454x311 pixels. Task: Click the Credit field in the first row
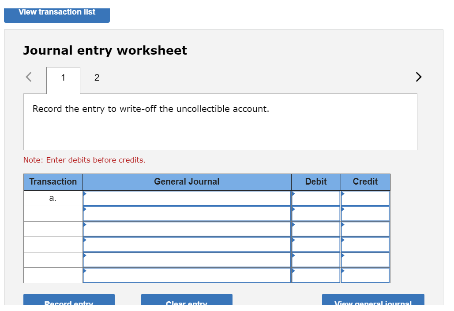[x=365, y=198]
